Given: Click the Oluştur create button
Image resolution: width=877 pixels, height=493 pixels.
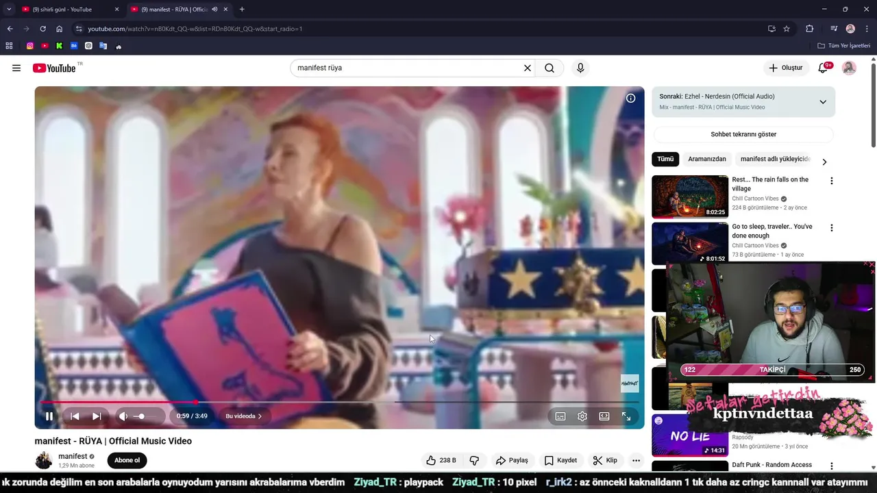Looking at the screenshot, I should [785, 68].
